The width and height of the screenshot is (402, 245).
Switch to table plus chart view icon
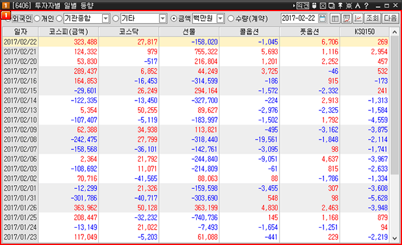[x=346, y=19]
